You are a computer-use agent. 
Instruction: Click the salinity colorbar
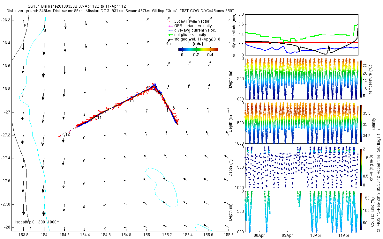361,123
